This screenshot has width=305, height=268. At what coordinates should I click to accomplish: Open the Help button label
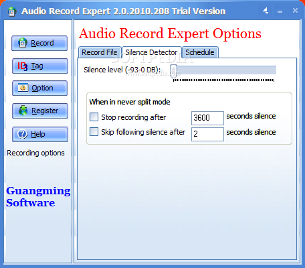[38, 134]
